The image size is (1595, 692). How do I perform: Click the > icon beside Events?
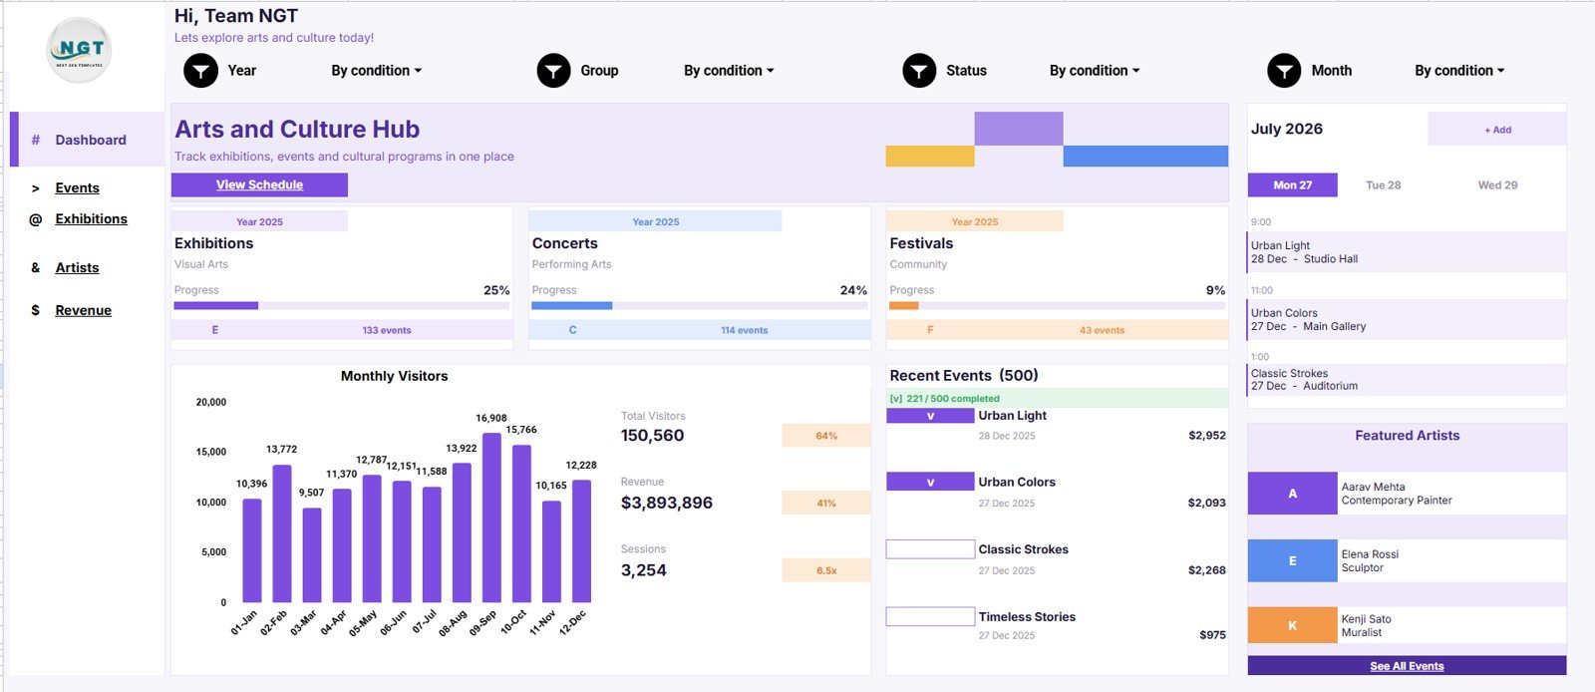coord(36,188)
